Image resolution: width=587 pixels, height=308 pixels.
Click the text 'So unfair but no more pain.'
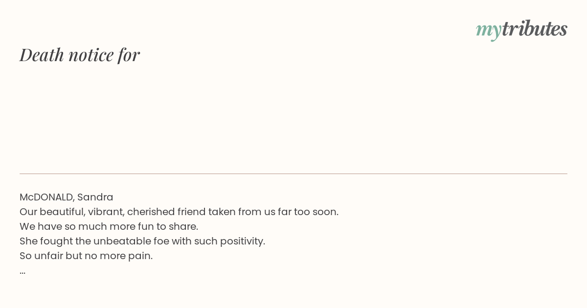86,256
